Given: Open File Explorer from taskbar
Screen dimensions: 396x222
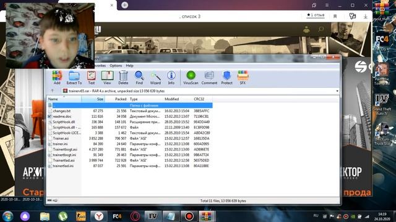Looking at the screenshot, I should [45, 216].
